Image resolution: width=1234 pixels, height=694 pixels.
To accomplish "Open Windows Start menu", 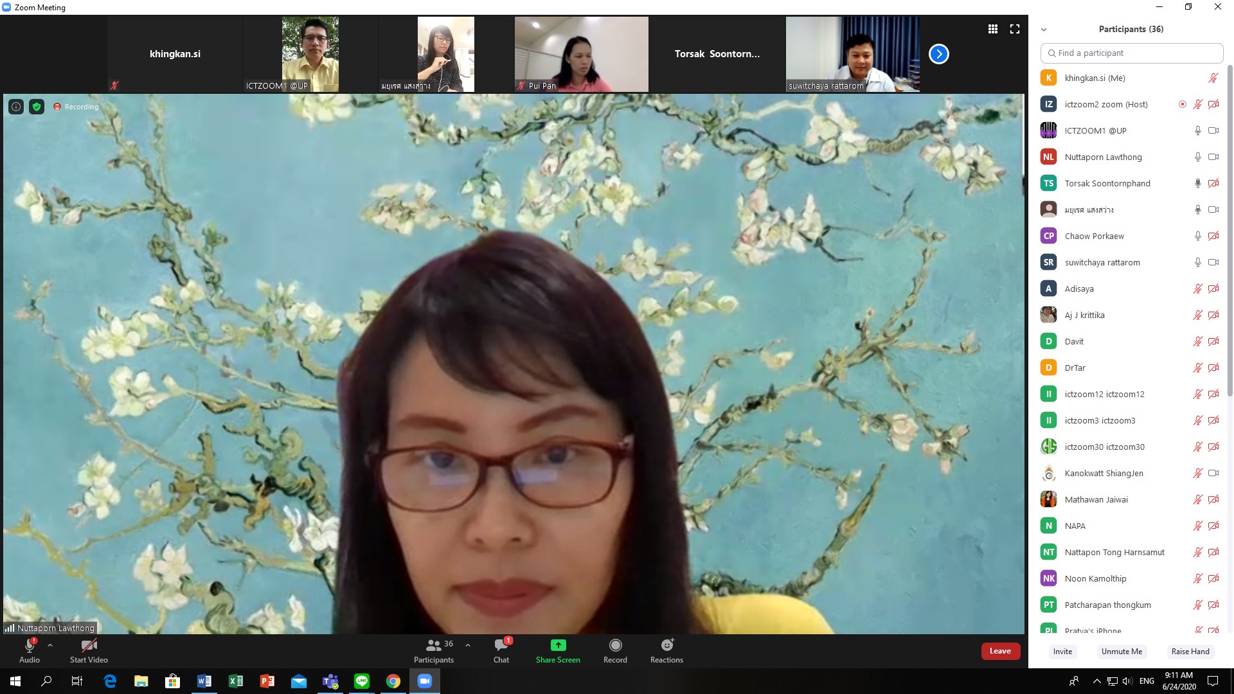I will point(15,681).
